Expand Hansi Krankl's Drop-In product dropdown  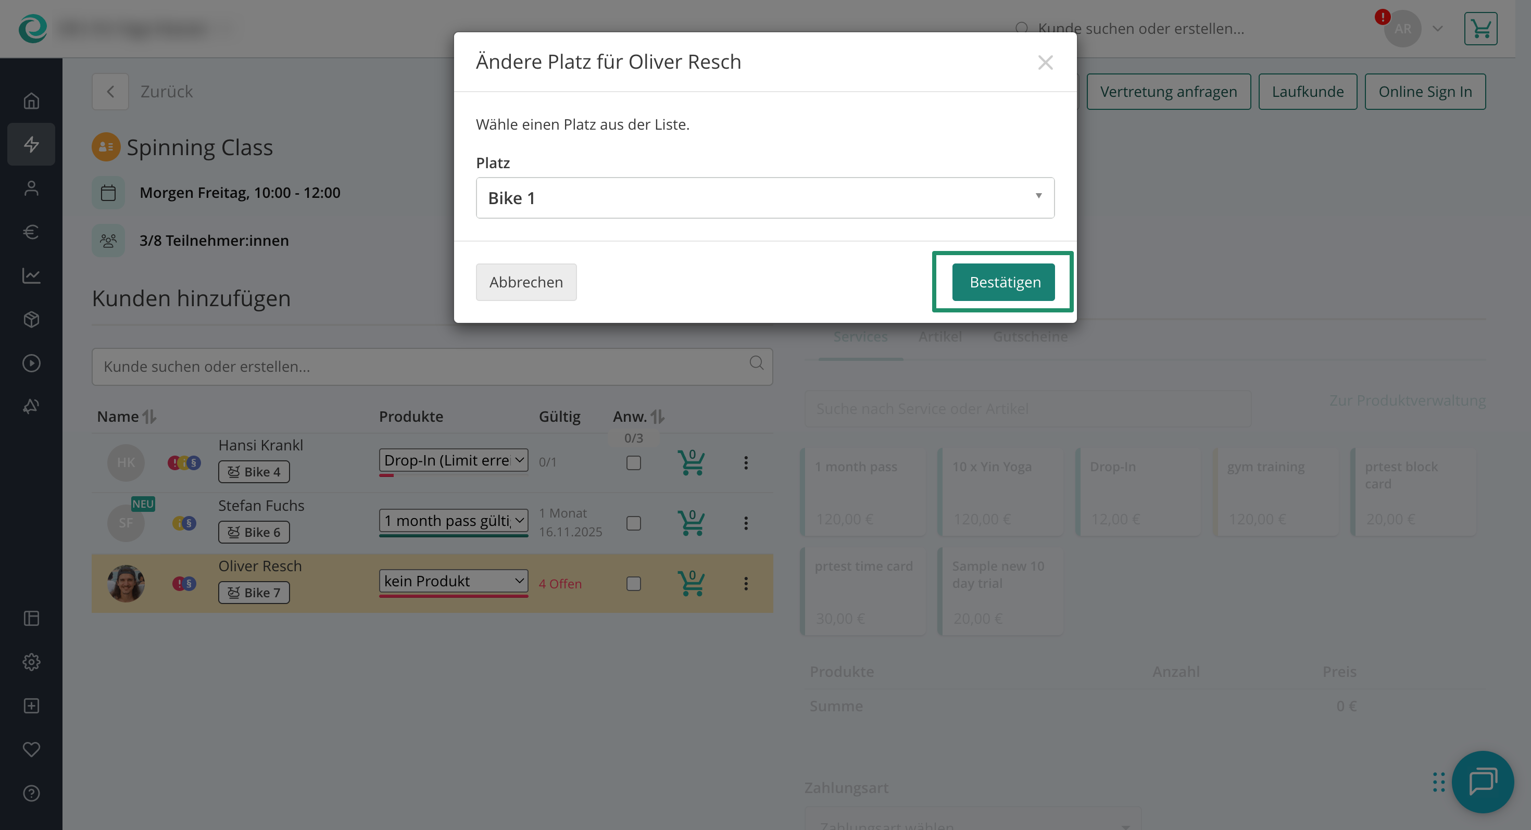click(x=454, y=460)
